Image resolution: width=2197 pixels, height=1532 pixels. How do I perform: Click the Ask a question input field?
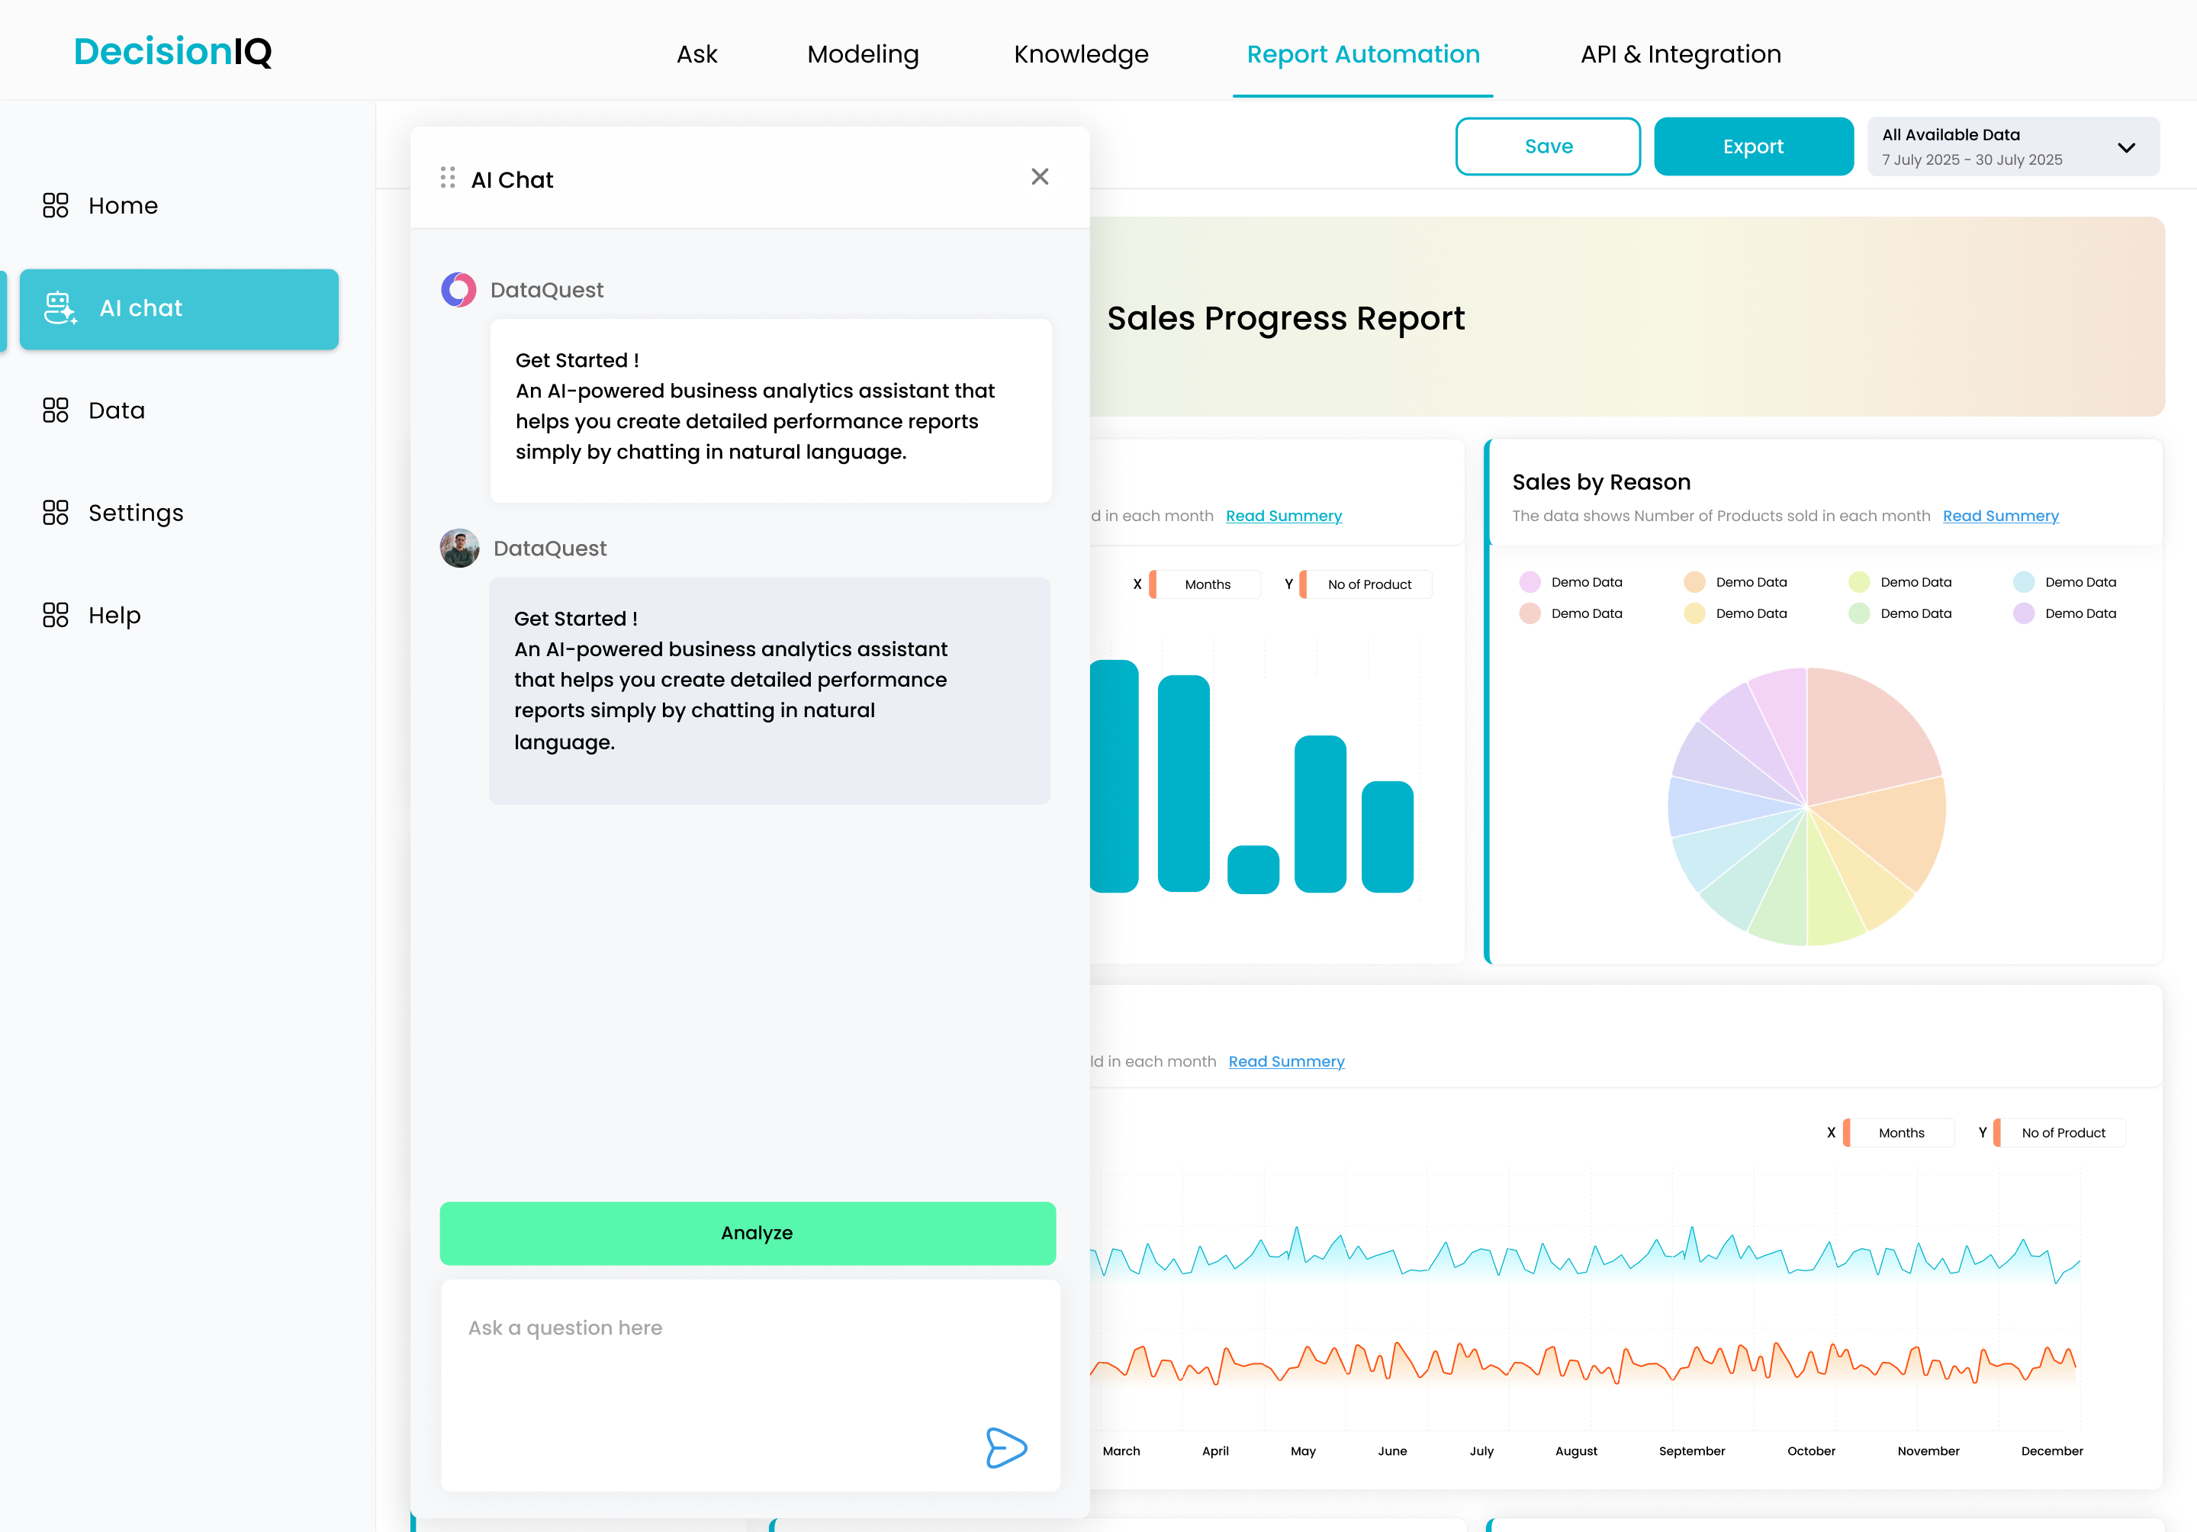(748, 1359)
